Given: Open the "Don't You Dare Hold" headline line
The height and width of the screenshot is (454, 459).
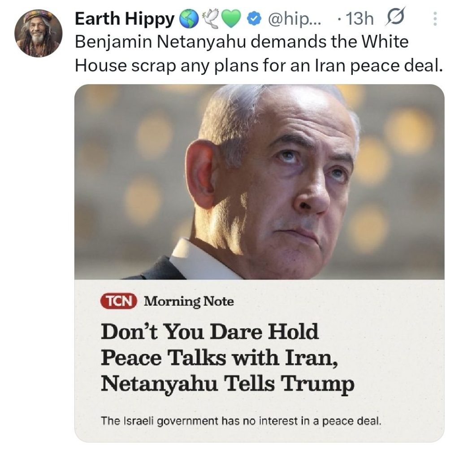Looking at the screenshot, I should coord(210,332).
